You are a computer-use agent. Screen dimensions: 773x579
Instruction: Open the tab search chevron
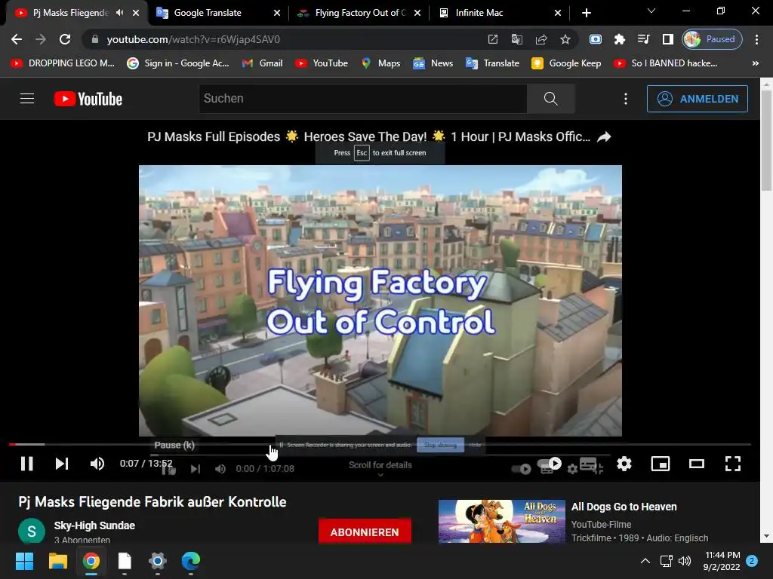[x=651, y=11]
